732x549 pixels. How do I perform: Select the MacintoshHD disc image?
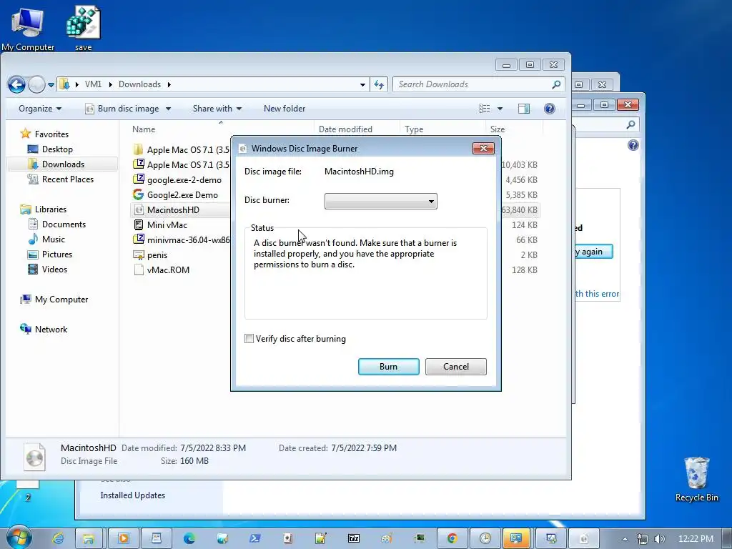166,210
